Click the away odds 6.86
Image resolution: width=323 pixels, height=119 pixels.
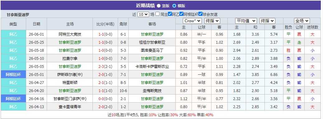click(274, 75)
